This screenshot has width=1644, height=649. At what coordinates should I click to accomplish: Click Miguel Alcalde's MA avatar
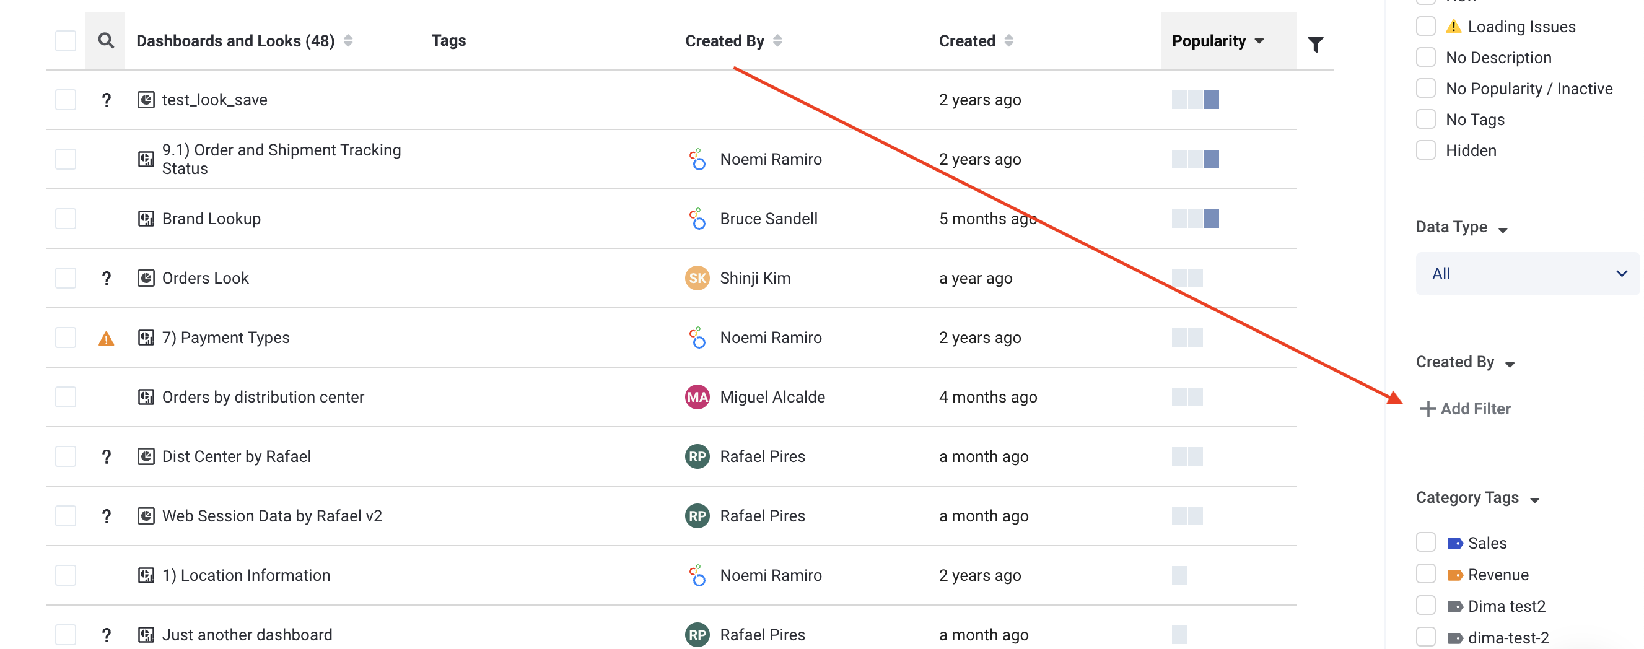697,397
